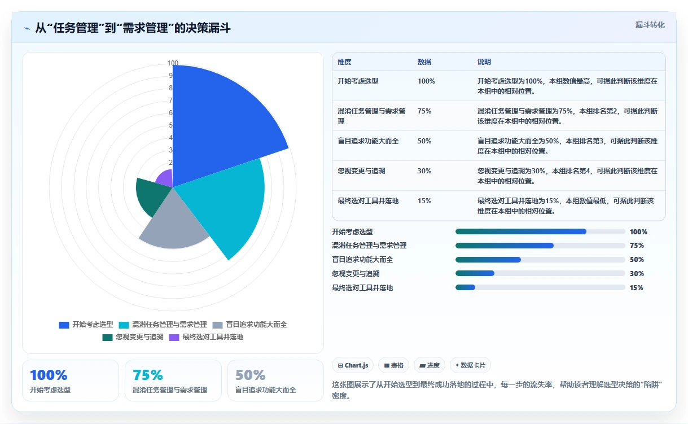Click the 维度 column header
688x424 pixels.
pyautogui.click(x=344, y=62)
